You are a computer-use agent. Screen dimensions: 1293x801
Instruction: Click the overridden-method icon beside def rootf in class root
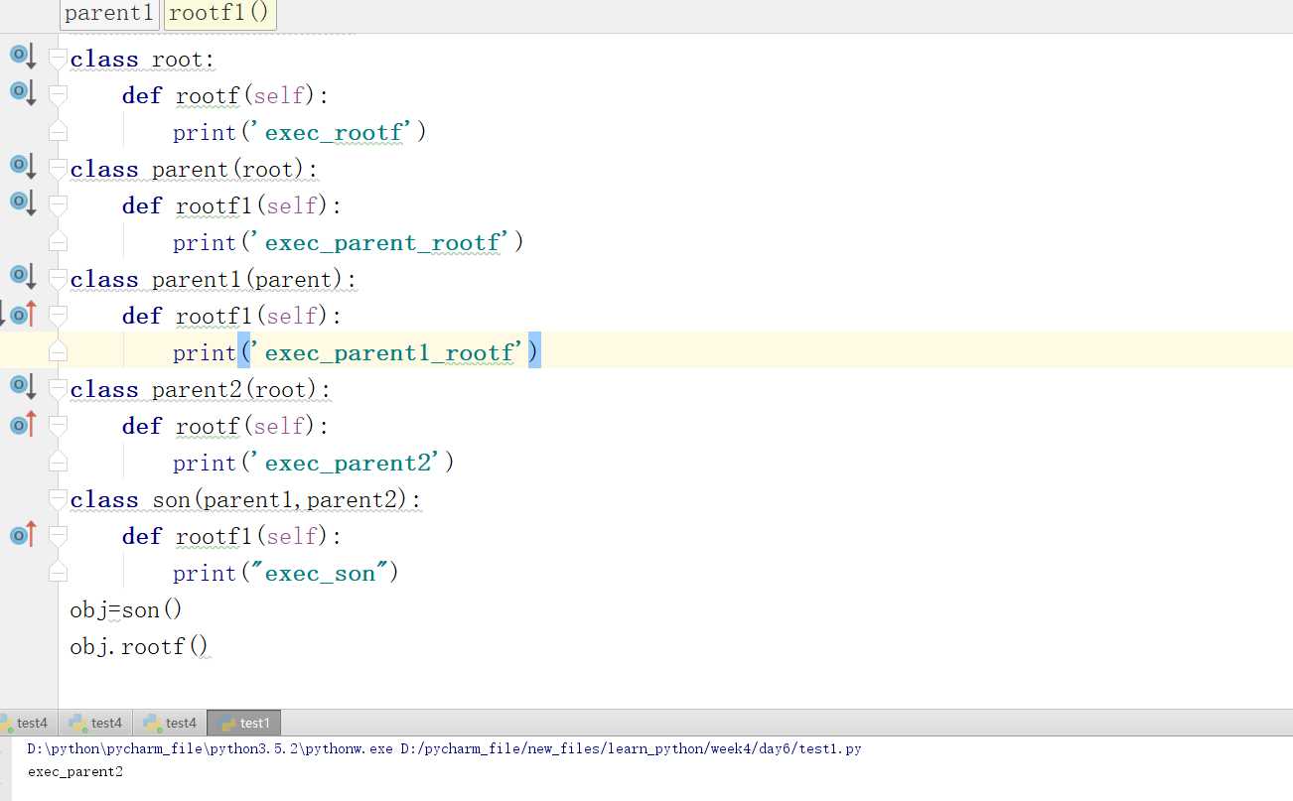(23, 92)
